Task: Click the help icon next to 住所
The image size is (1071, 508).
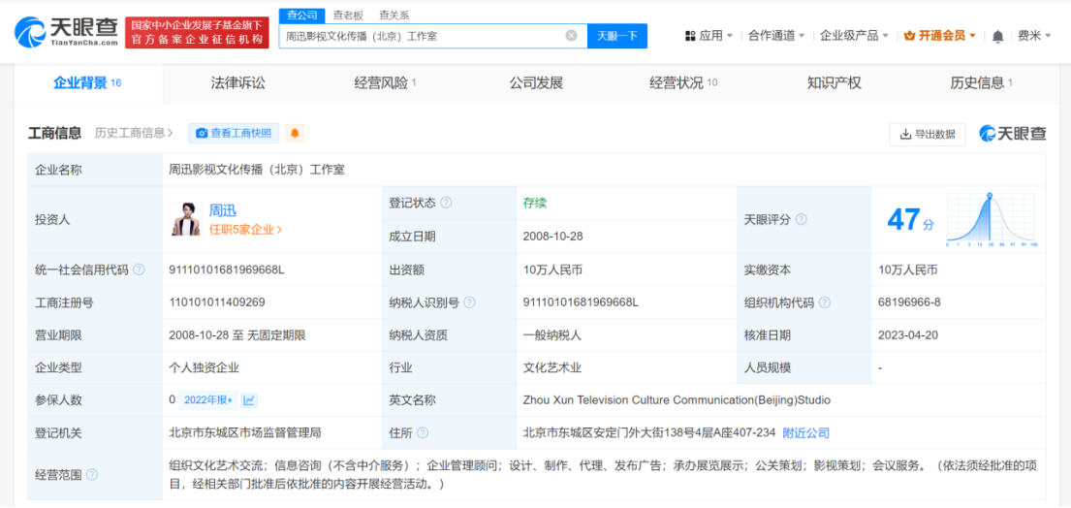Action: (x=423, y=432)
